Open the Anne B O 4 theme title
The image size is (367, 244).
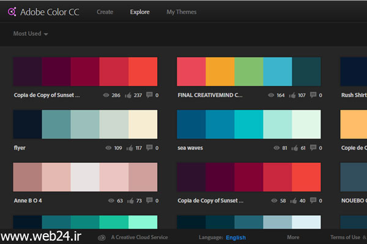point(28,201)
